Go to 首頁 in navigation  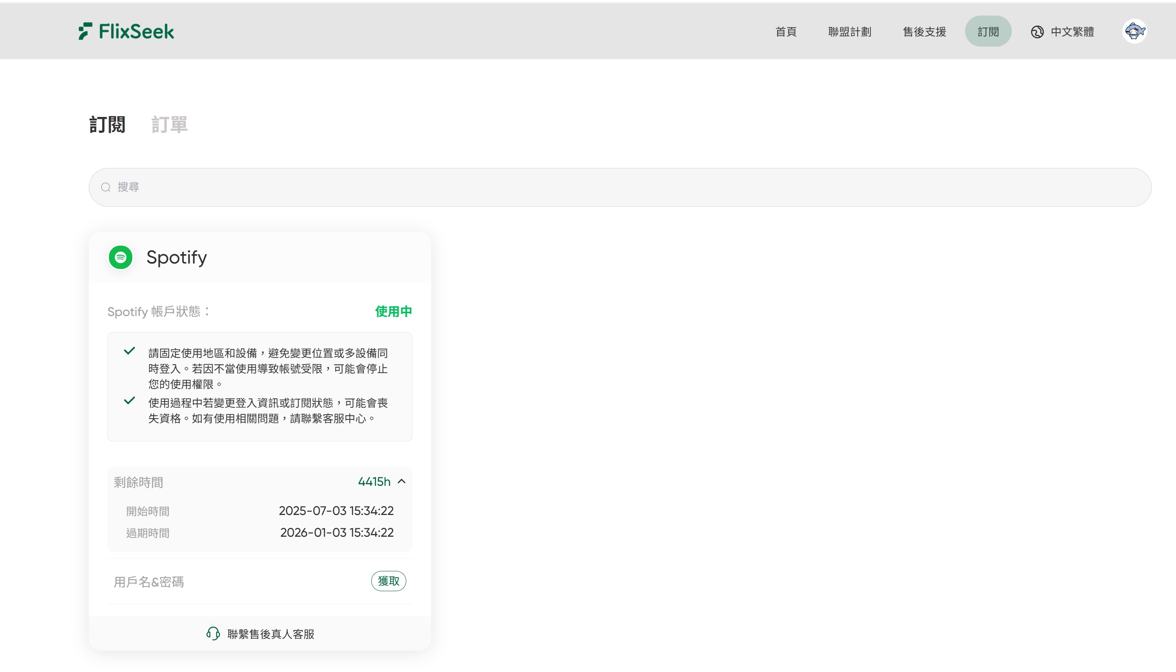coord(786,32)
